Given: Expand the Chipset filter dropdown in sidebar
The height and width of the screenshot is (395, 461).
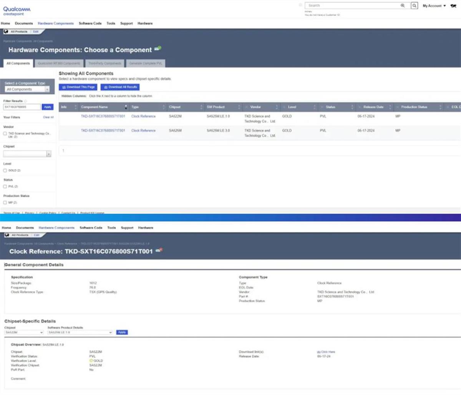Looking at the screenshot, I should click(27, 154).
